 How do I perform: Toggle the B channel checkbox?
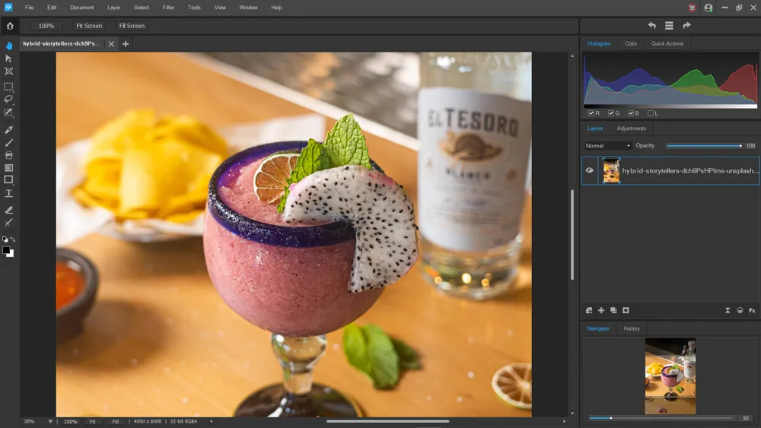tap(631, 113)
